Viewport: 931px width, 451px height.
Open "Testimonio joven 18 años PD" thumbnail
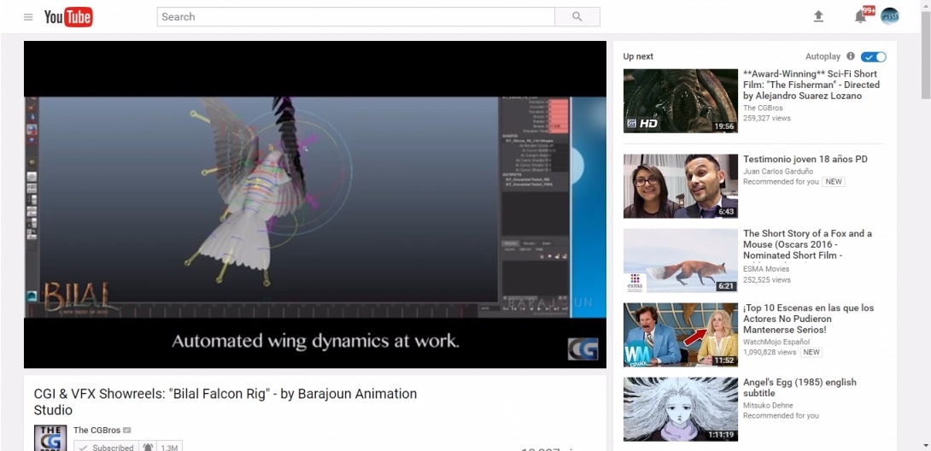[681, 186]
